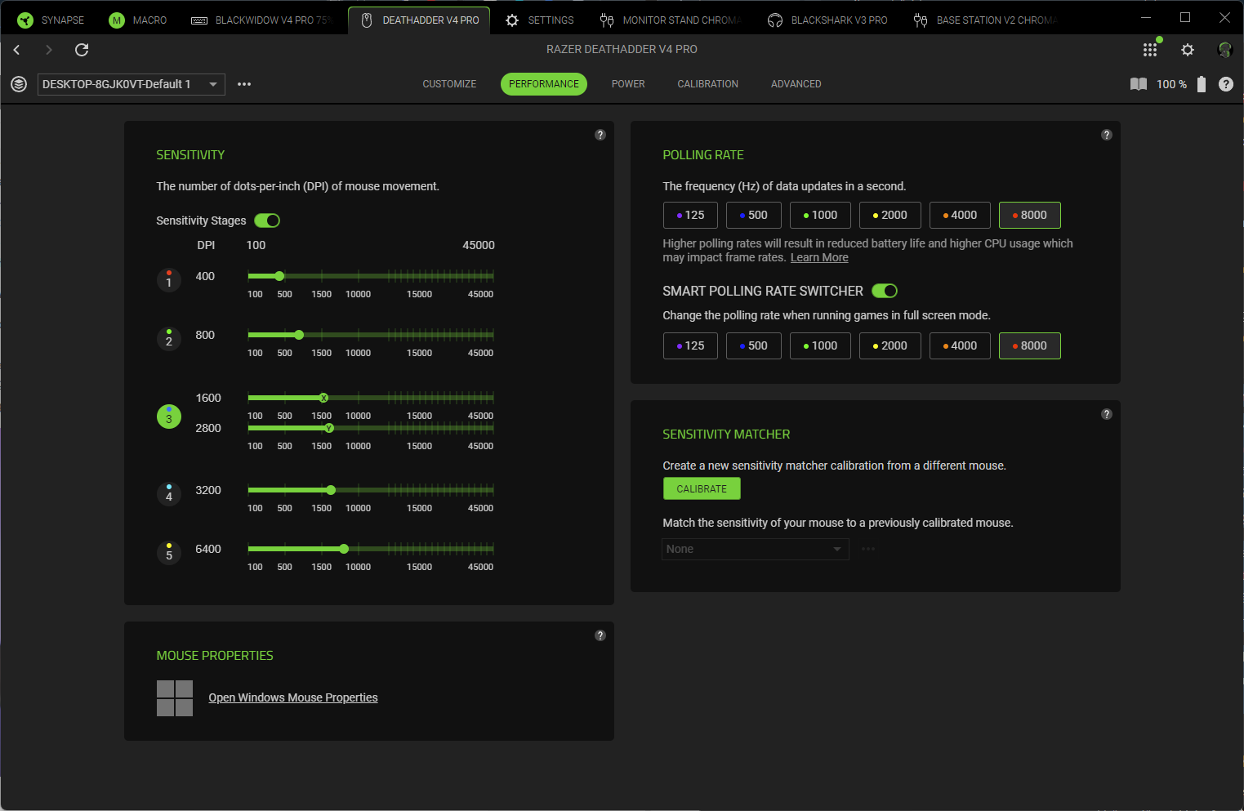Choose 125 for smart full-screen polling rate
1244x811 pixels.
pyautogui.click(x=690, y=345)
